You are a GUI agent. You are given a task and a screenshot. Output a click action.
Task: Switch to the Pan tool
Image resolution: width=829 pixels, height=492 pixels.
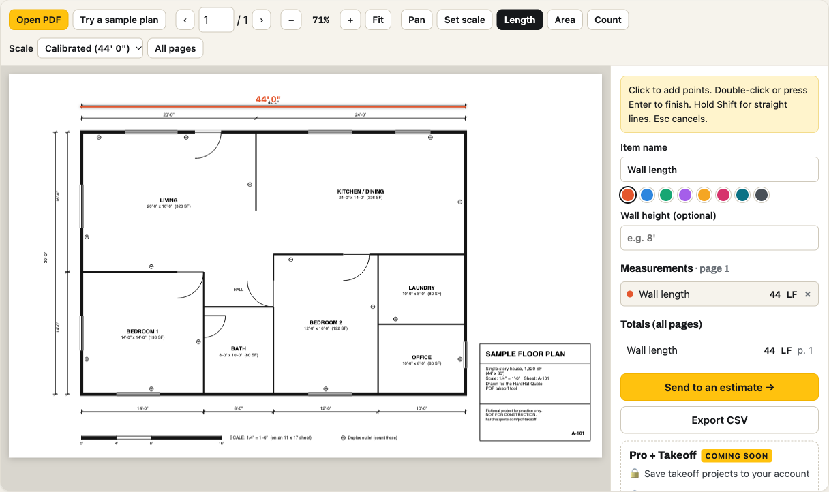[x=417, y=20]
